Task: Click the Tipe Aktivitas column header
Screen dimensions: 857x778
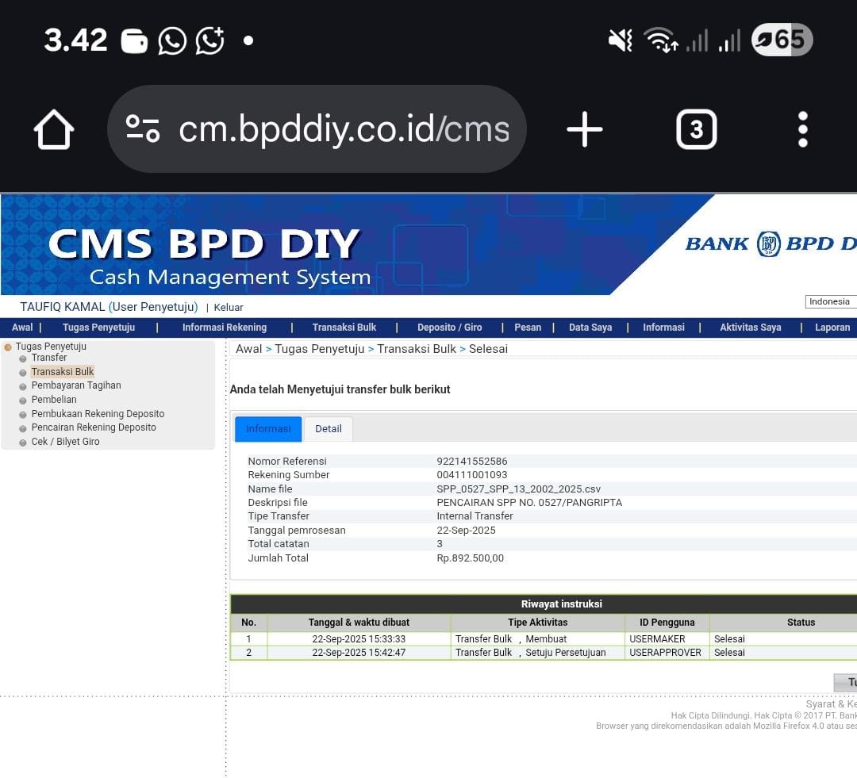Action: [x=538, y=623]
